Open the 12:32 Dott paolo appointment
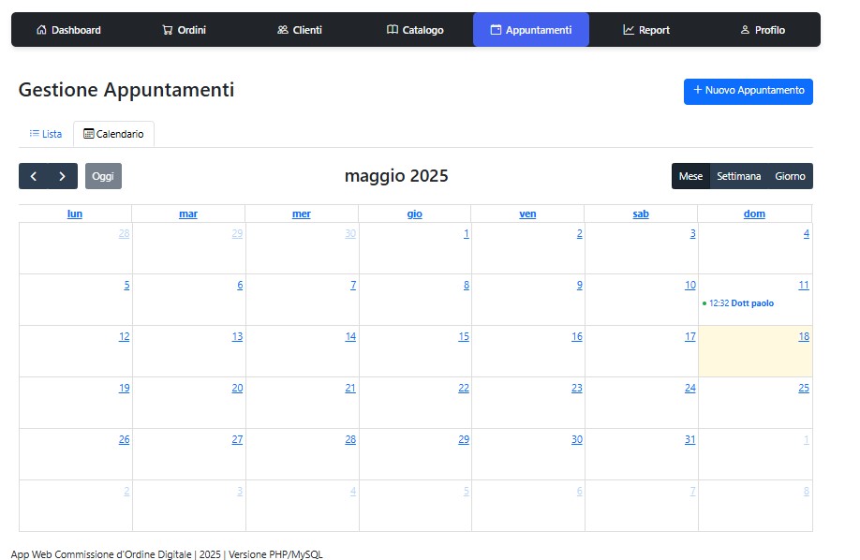Image resolution: width=860 pixels, height=560 pixels. [x=742, y=303]
